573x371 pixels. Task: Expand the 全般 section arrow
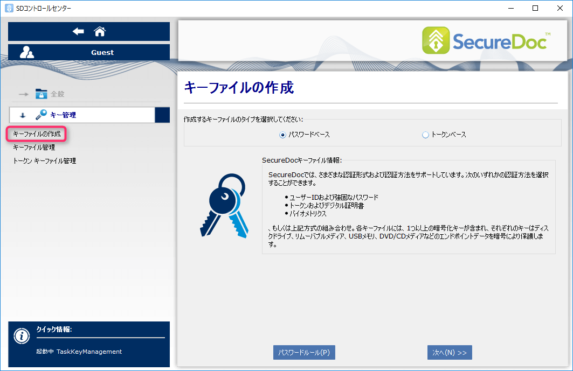(x=23, y=94)
